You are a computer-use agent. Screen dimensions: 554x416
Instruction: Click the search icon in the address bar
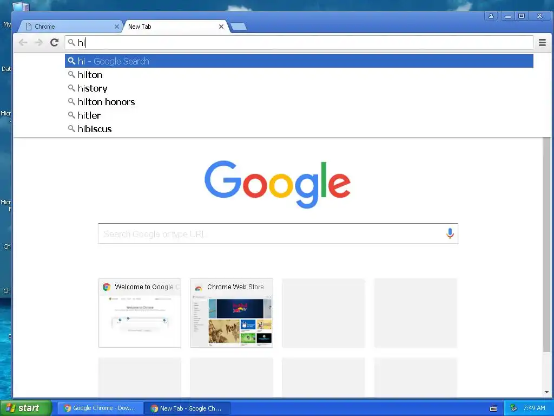coord(71,42)
